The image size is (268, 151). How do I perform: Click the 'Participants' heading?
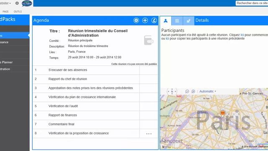[173, 31]
